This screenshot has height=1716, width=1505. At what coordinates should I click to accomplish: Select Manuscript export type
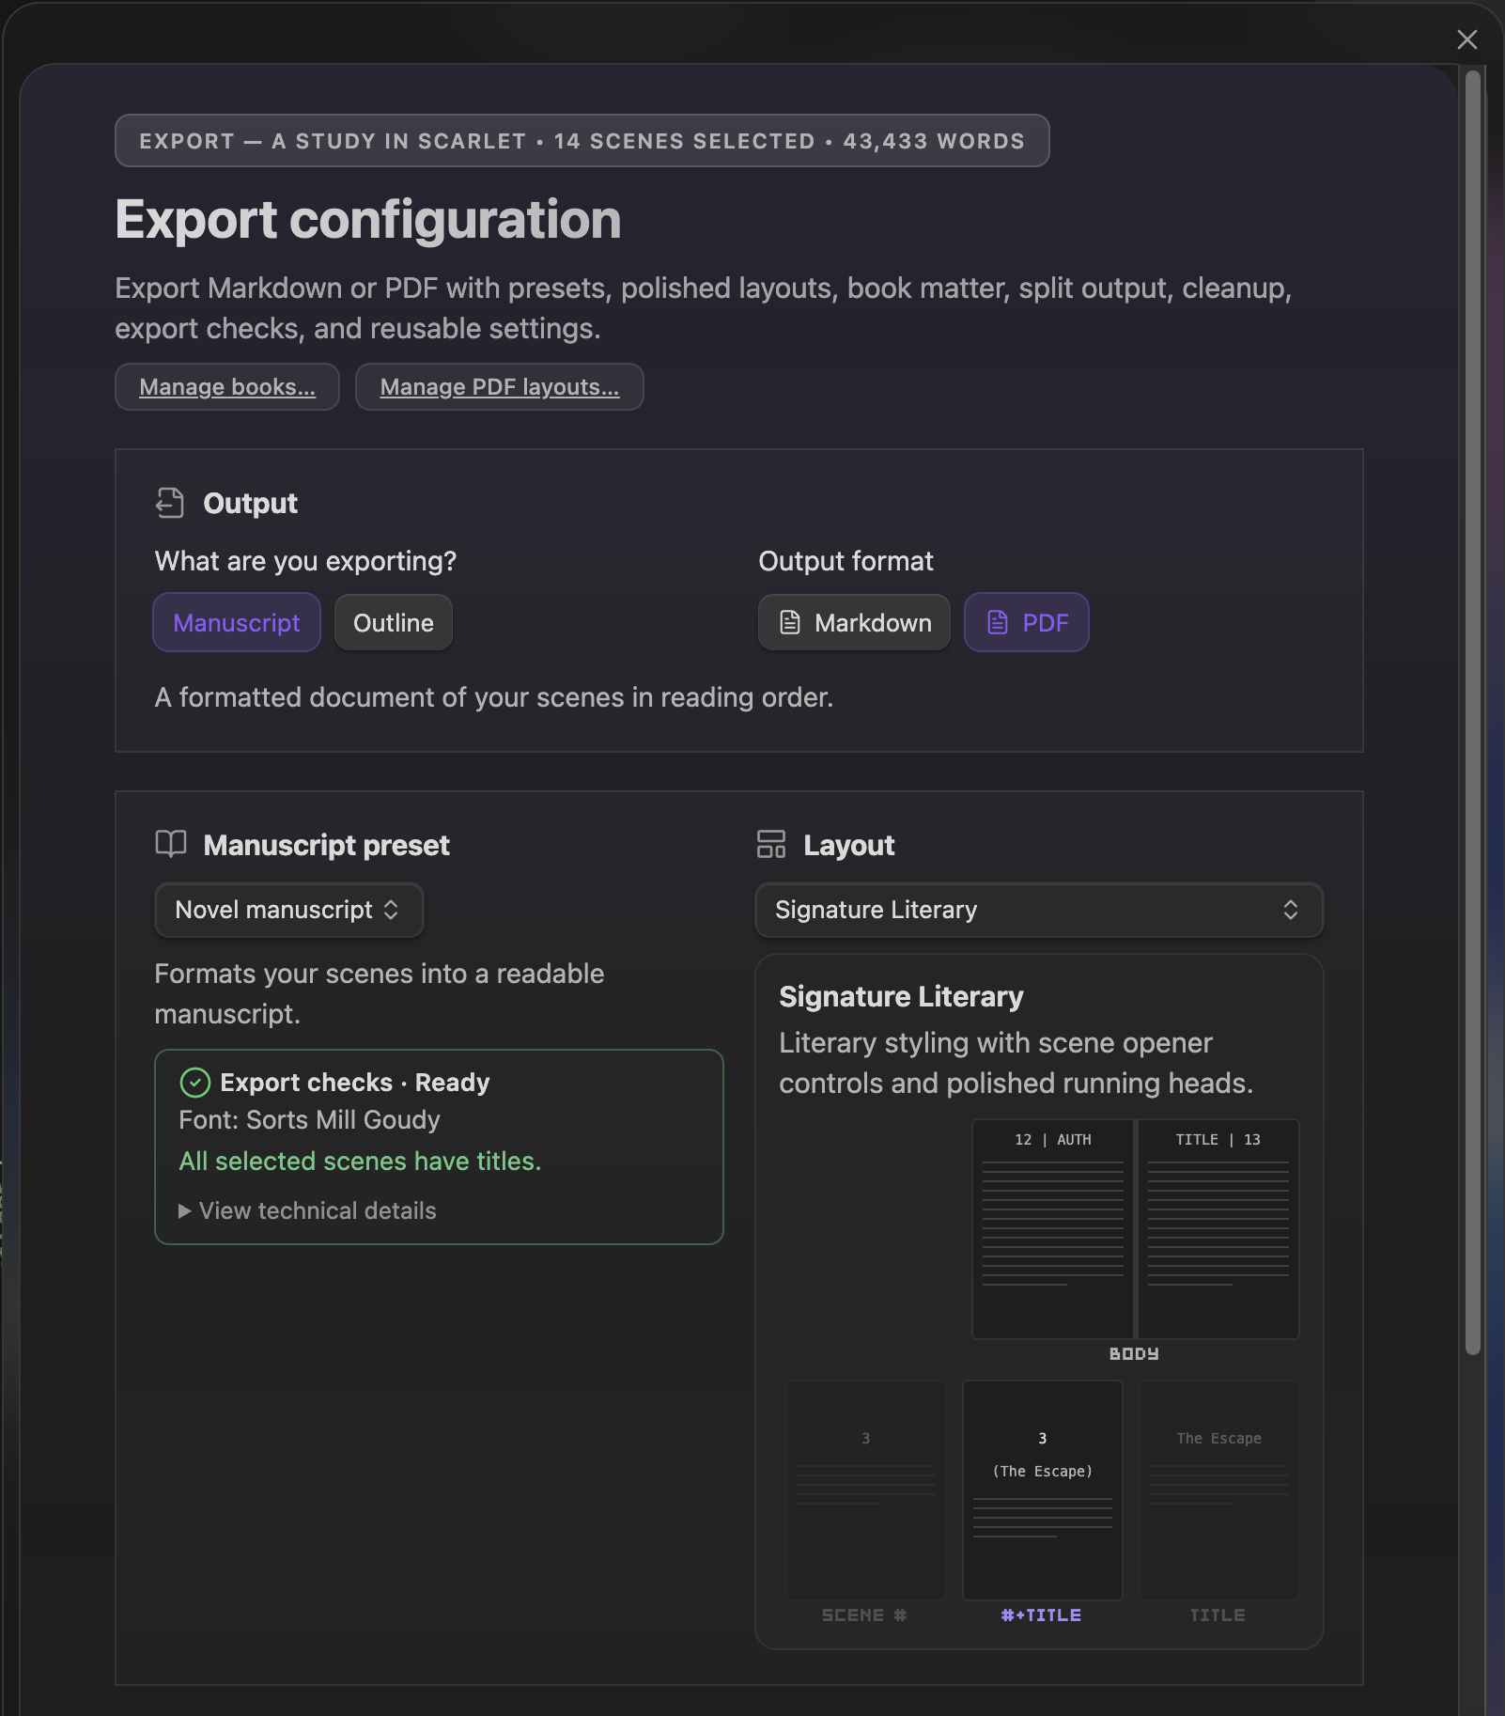click(237, 623)
